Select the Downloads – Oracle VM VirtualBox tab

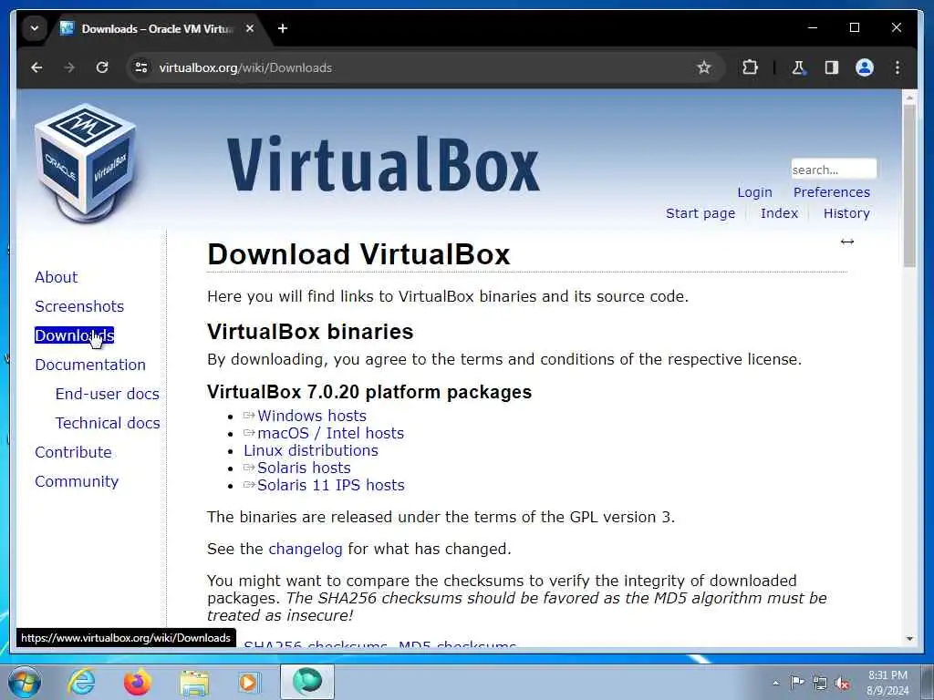pyautogui.click(x=157, y=28)
